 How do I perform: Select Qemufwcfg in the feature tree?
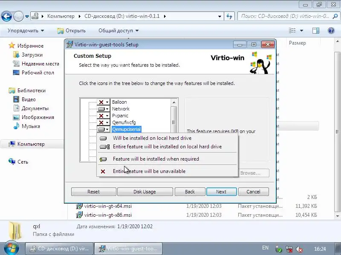click(x=124, y=122)
